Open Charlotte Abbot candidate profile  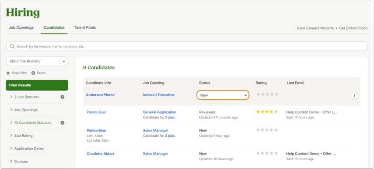100,154
